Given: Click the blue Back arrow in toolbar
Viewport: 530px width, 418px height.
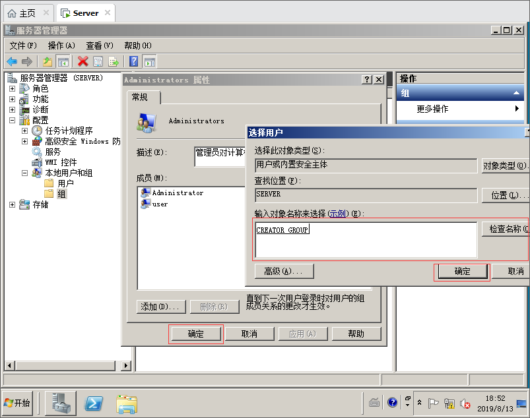Looking at the screenshot, I should 12,62.
